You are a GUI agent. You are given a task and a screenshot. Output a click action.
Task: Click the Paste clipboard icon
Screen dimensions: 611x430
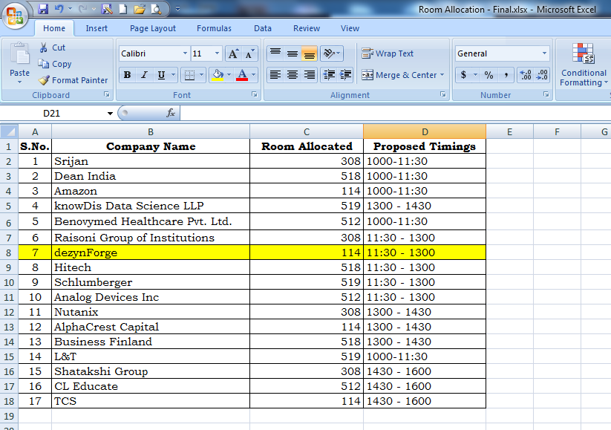pyautogui.click(x=19, y=54)
